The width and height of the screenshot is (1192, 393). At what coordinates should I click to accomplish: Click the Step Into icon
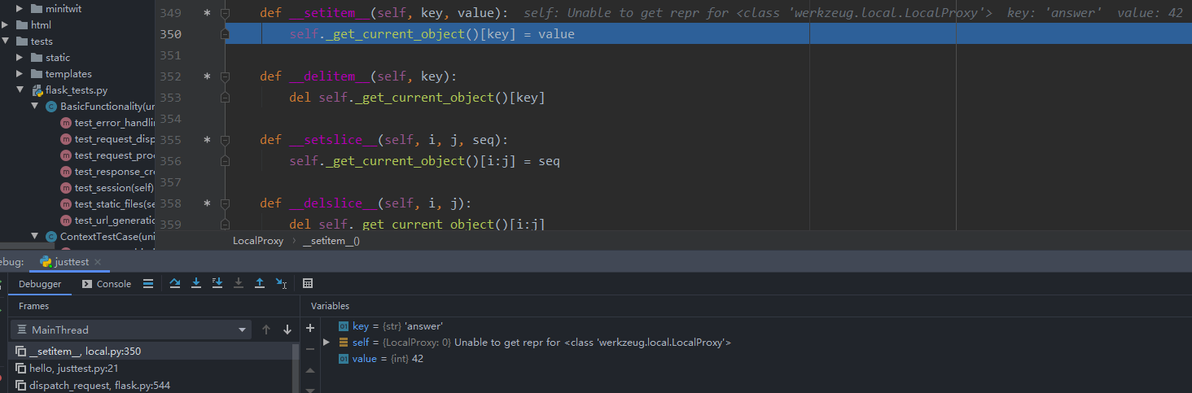click(196, 283)
